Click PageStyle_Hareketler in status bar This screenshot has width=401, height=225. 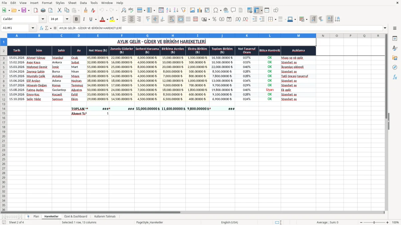coord(150,222)
